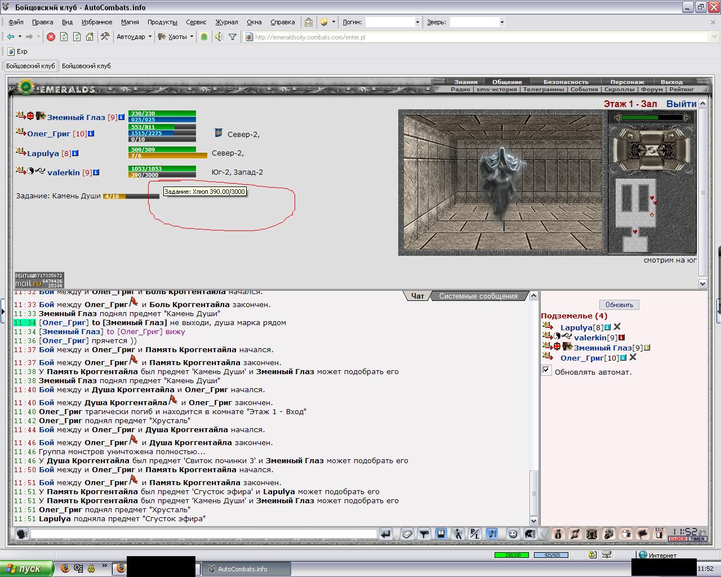This screenshot has height=577, width=721.
Task: Expand the Логин combo box
Action: 417,22
